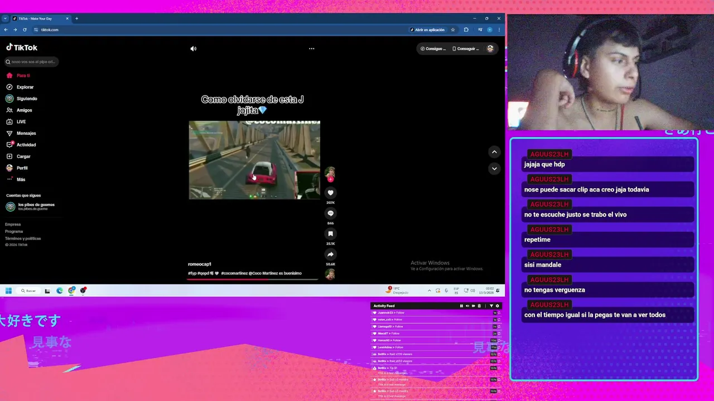Mute Activity Feed alerts
Screen dimensions: 714x401
(467, 306)
